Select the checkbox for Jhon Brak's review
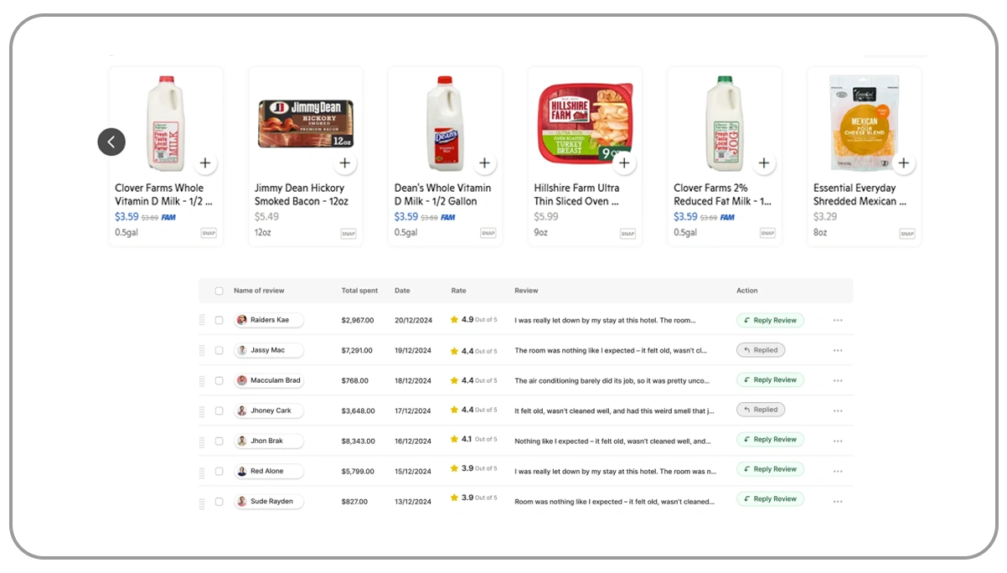Image resolution: width=1007 pixels, height=573 pixels. point(219,441)
